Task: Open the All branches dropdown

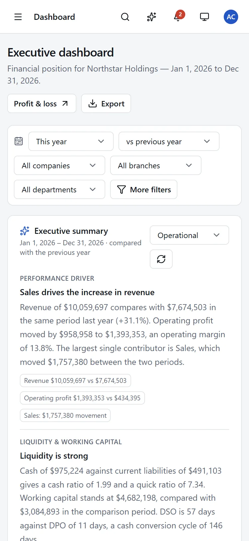Action: point(156,165)
